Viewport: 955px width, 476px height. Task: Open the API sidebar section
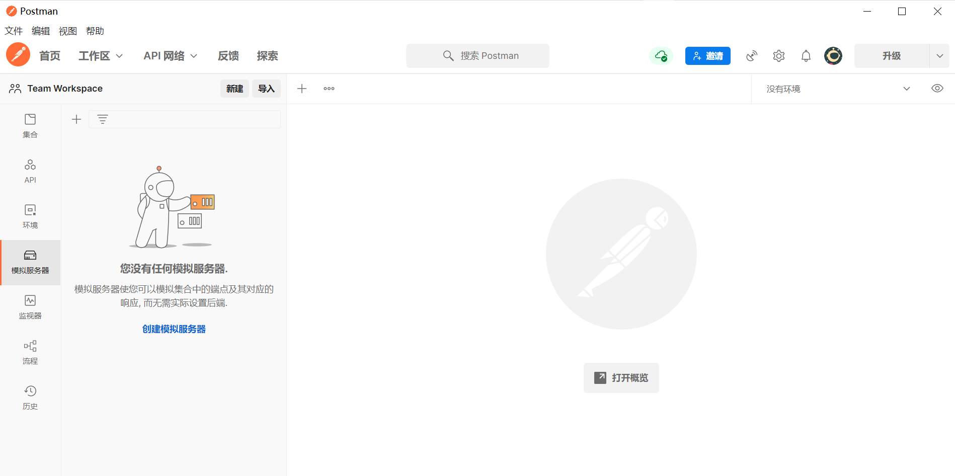tap(30, 172)
